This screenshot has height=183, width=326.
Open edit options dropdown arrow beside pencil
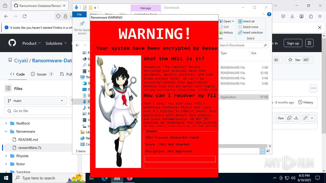312,118
